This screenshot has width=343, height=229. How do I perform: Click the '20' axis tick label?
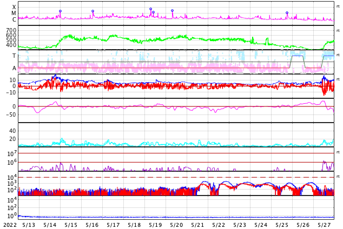12,139
